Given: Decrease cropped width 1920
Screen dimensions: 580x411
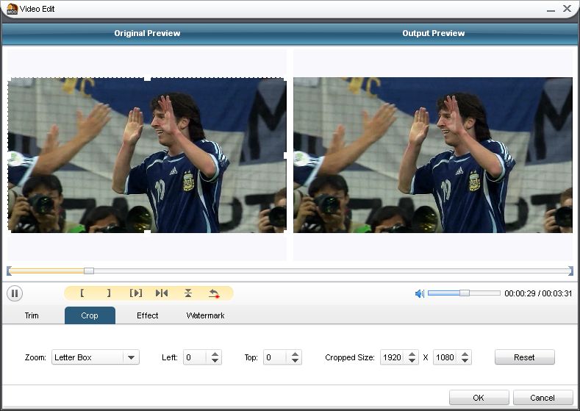Looking at the screenshot, I should [x=412, y=361].
